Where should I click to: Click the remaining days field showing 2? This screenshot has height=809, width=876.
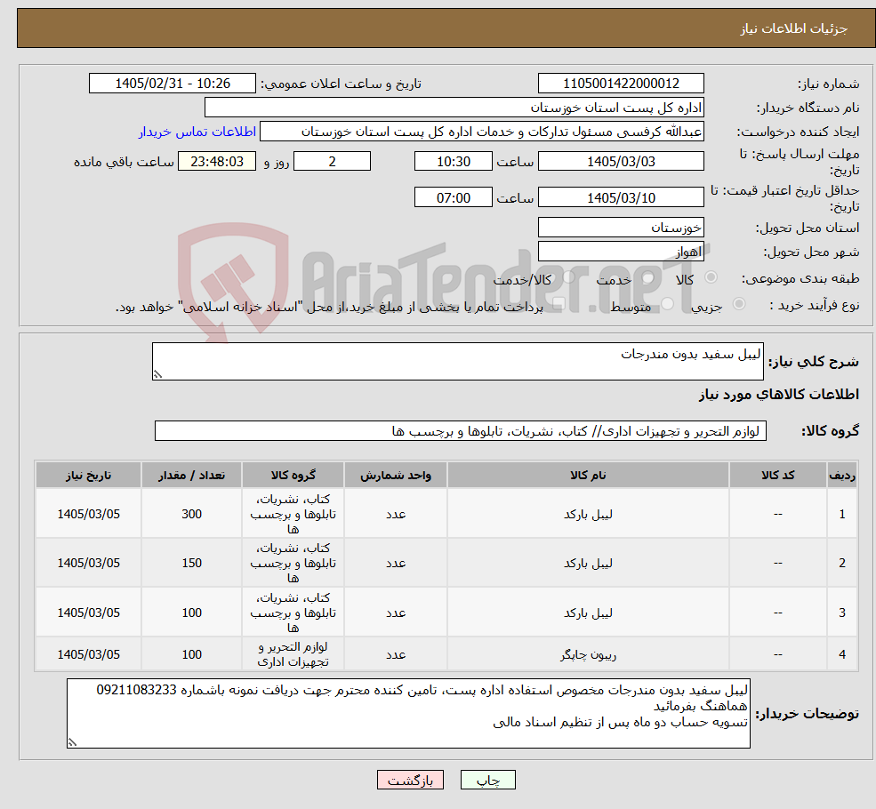pyautogui.click(x=332, y=161)
